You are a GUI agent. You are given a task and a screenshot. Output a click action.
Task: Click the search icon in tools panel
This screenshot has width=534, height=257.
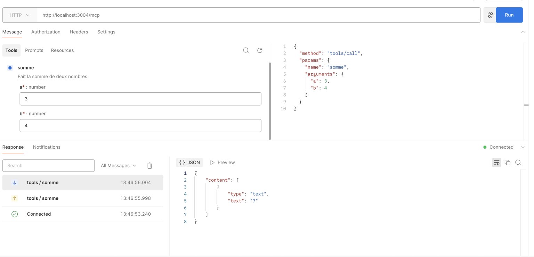[246, 50]
